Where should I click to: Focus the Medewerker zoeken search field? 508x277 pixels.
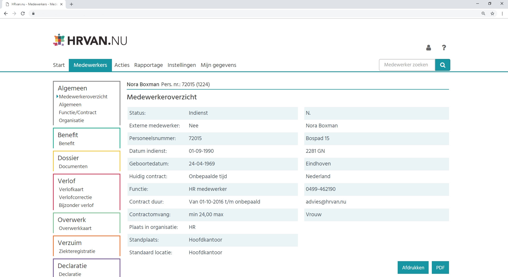tap(407, 65)
